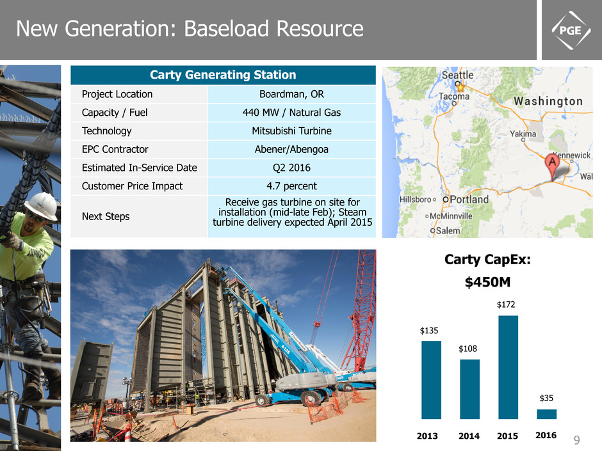602x451 pixels.
Task: Click the Abener/Abengoa contractor cell
Action: coord(291,150)
